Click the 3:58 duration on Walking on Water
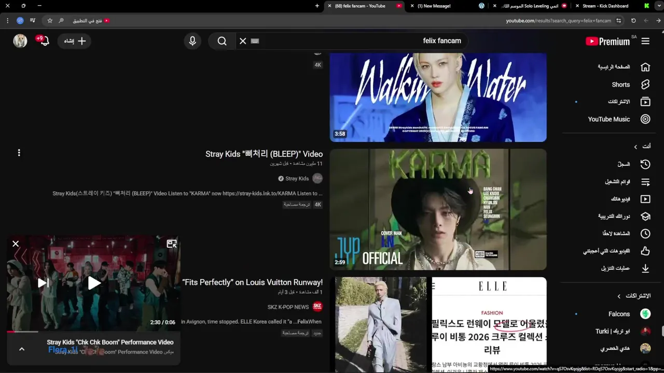 pyautogui.click(x=340, y=134)
